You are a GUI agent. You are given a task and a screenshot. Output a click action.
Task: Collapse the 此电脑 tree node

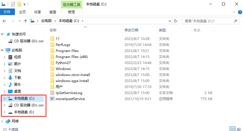2,50
